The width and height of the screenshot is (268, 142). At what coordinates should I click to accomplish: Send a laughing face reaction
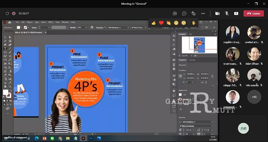coord(176,23)
